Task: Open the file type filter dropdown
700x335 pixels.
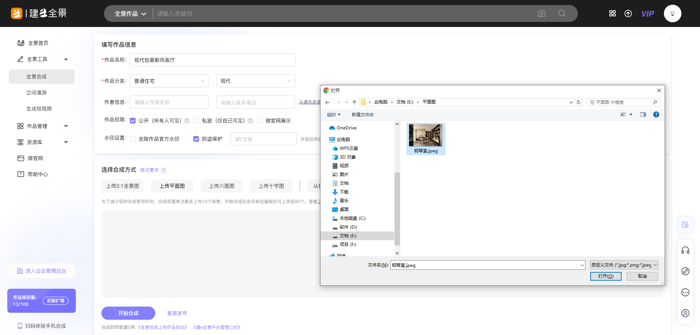Action: pos(624,265)
